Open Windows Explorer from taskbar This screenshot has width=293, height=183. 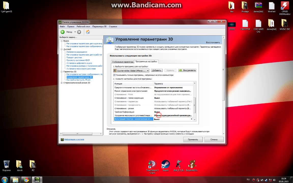[15, 180]
